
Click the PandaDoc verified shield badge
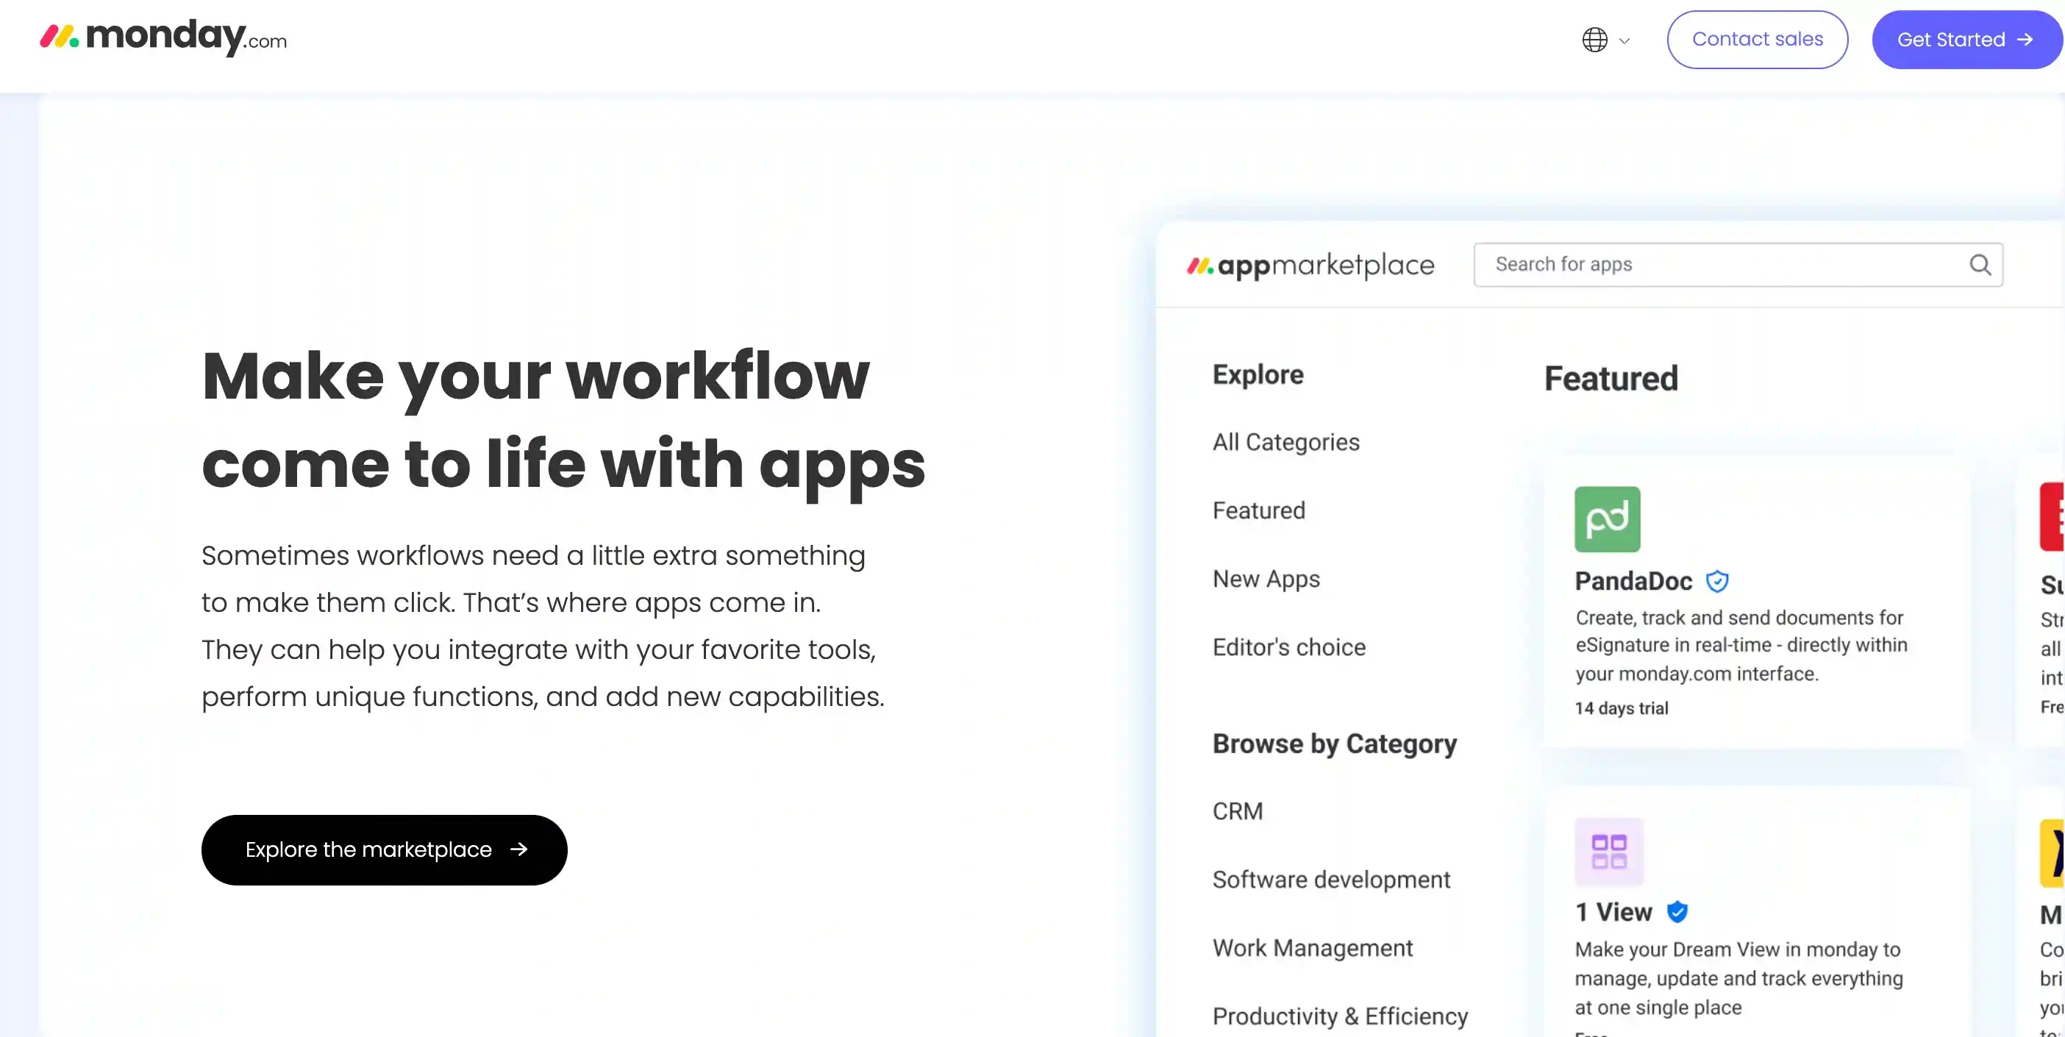point(1717,581)
